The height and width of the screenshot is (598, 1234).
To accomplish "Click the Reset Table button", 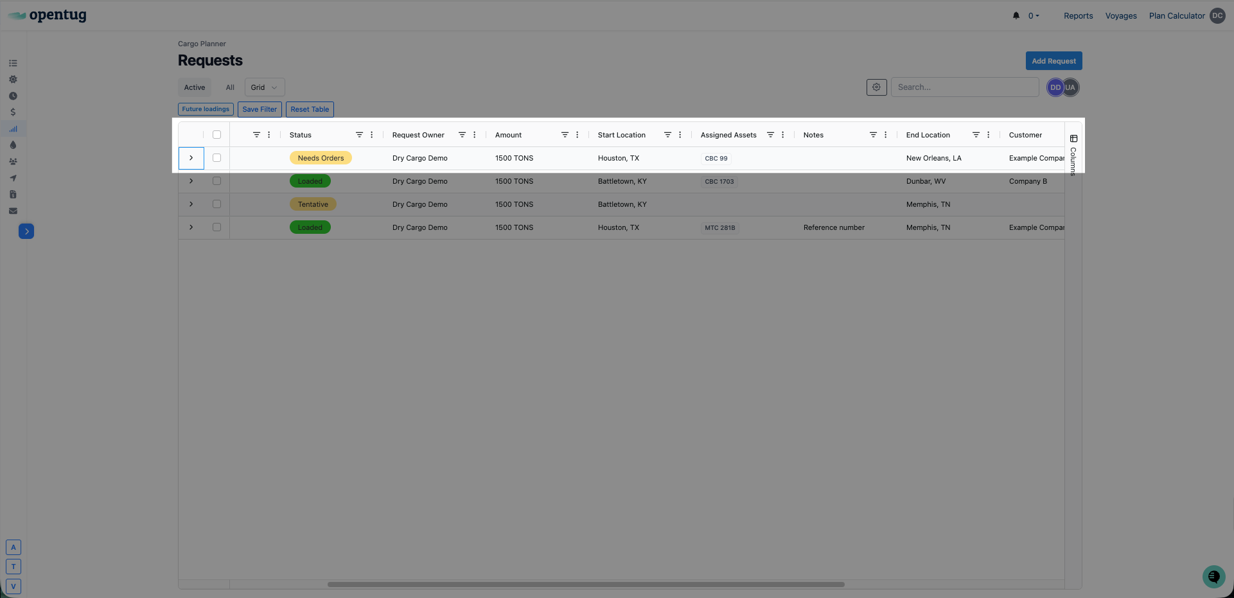I will (310, 109).
